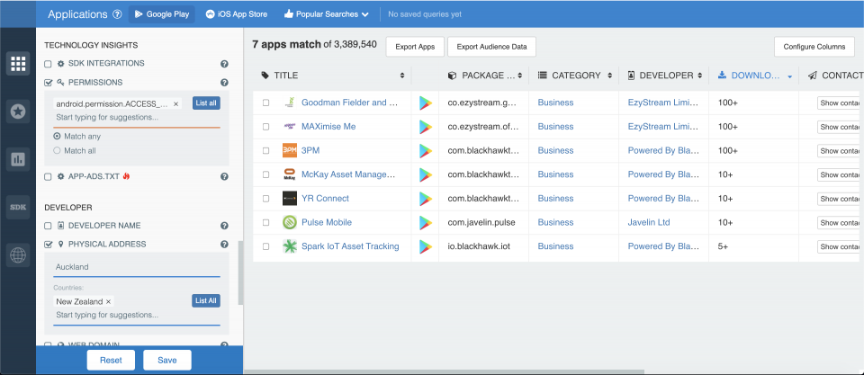The width and height of the screenshot is (864, 375).
Task: Click the Auckland physical address input
Action: (137, 267)
